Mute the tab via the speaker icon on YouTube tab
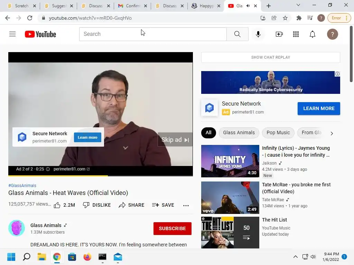This screenshot has width=354, height=265. (248, 6)
